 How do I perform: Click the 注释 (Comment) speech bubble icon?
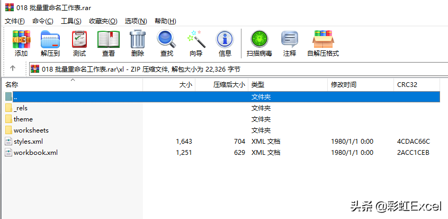[290, 39]
